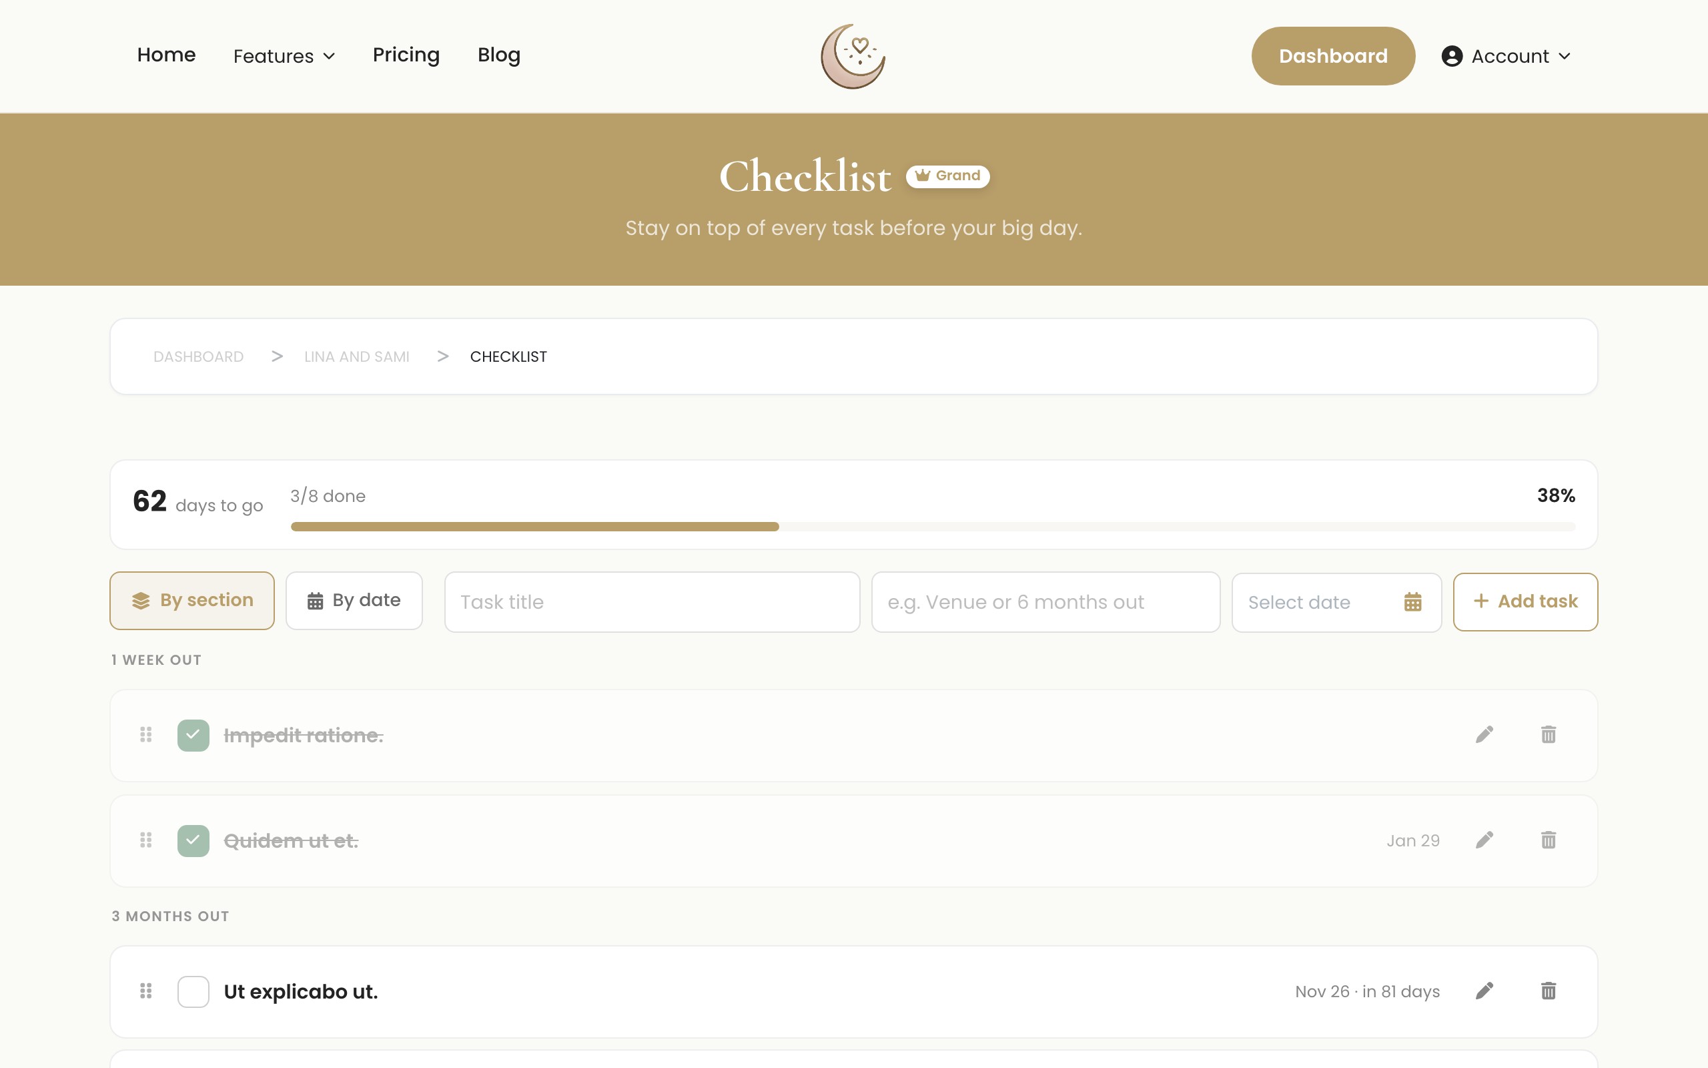Open the Account dropdown menu

[1506, 56]
